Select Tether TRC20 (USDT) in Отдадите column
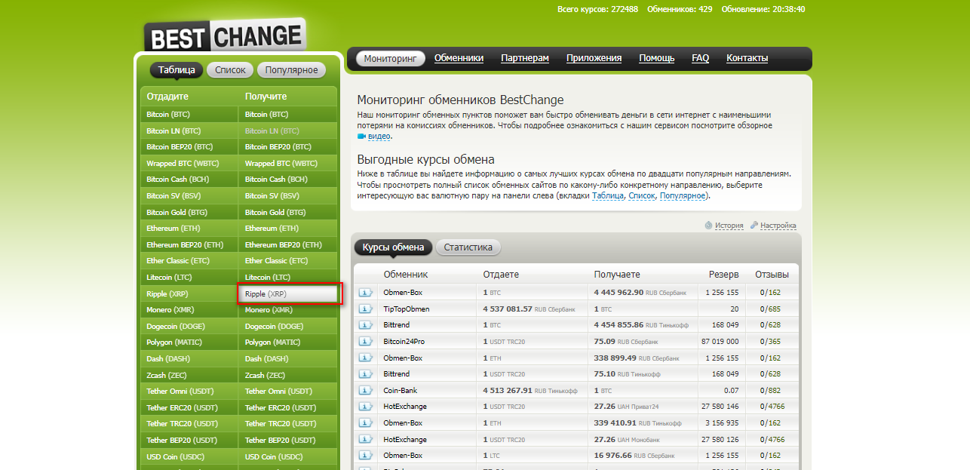The width and height of the screenshot is (970, 470). point(189,424)
